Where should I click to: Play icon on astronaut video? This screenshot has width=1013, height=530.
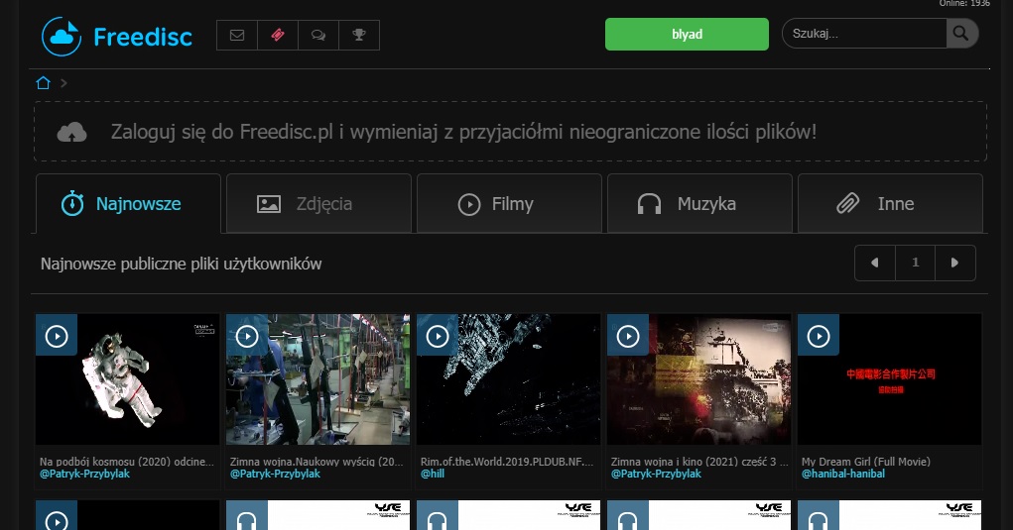click(57, 336)
